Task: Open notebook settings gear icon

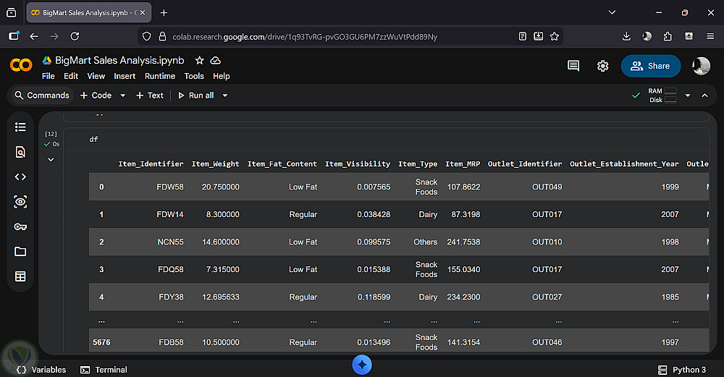Action: (602, 66)
